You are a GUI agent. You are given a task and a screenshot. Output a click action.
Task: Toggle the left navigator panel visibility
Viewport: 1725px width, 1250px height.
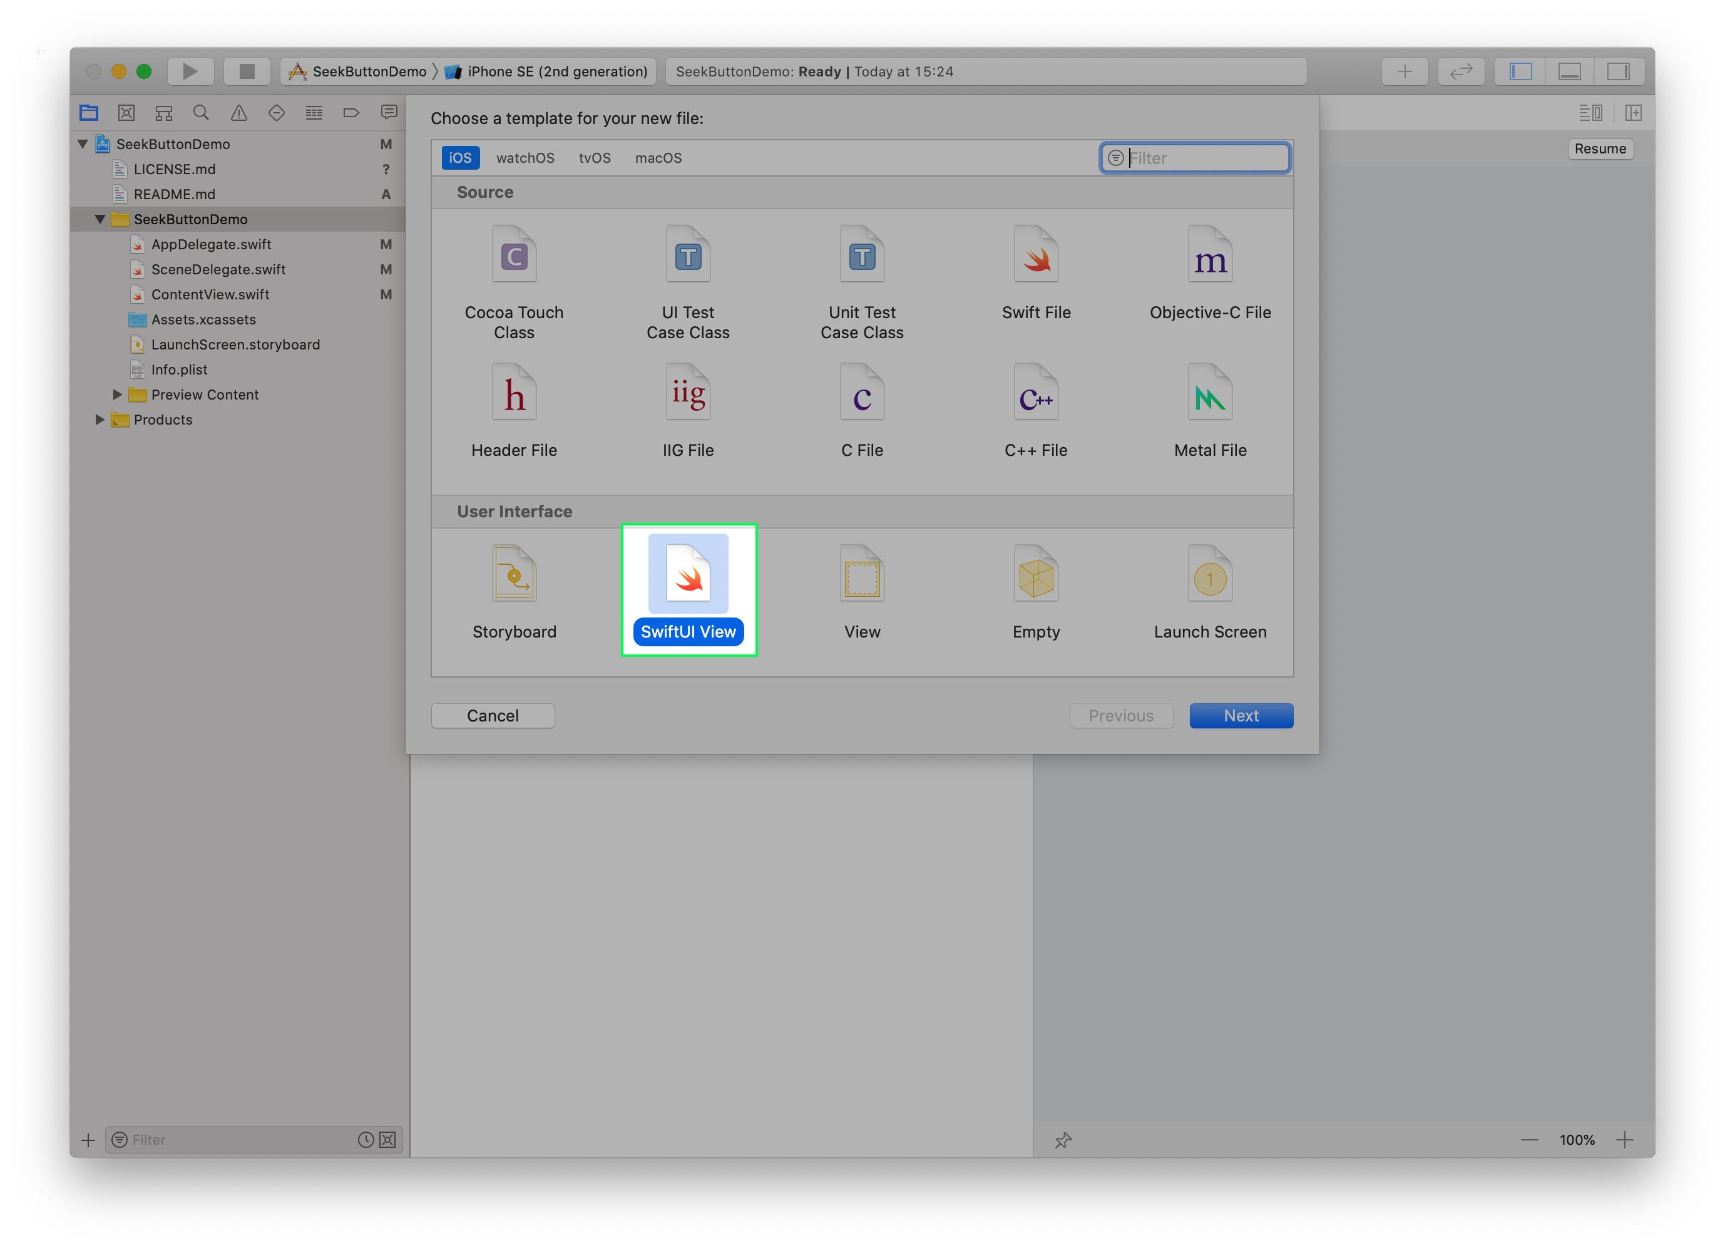pyautogui.click(x=1520, y=71)
